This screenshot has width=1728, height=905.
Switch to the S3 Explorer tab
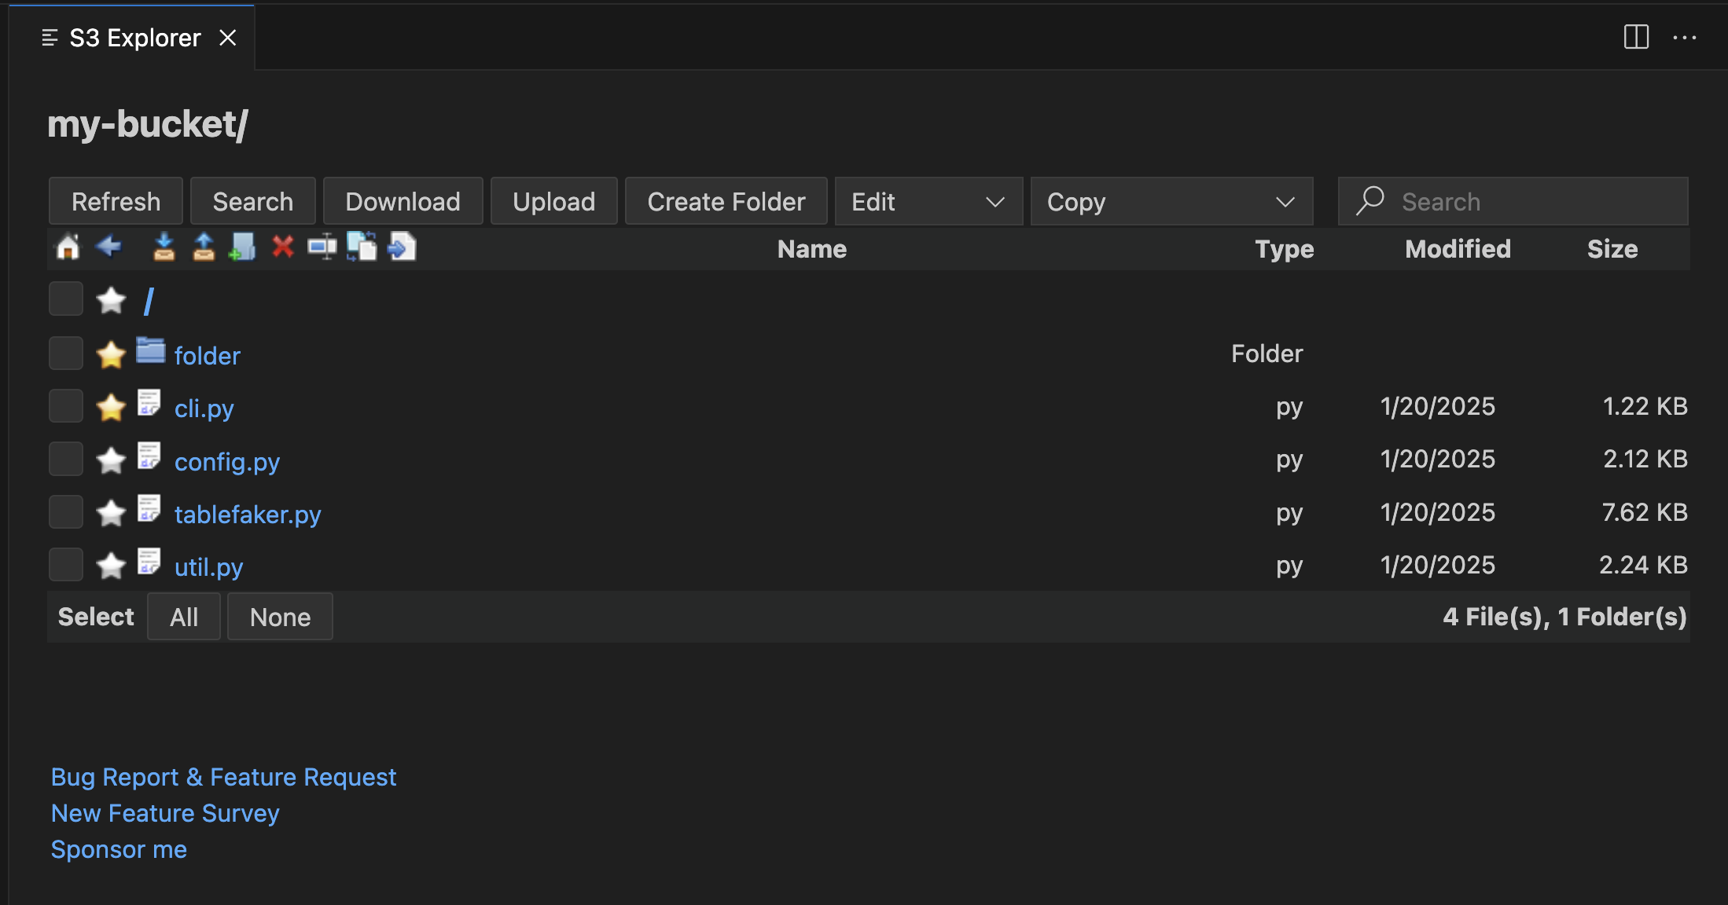pos(134,37)
